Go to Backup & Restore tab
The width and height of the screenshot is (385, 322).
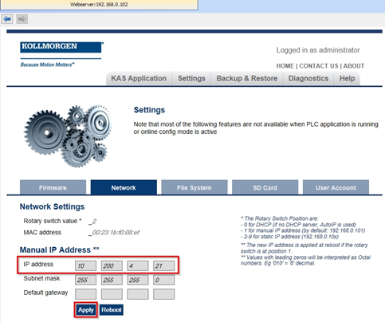(247, 79)
